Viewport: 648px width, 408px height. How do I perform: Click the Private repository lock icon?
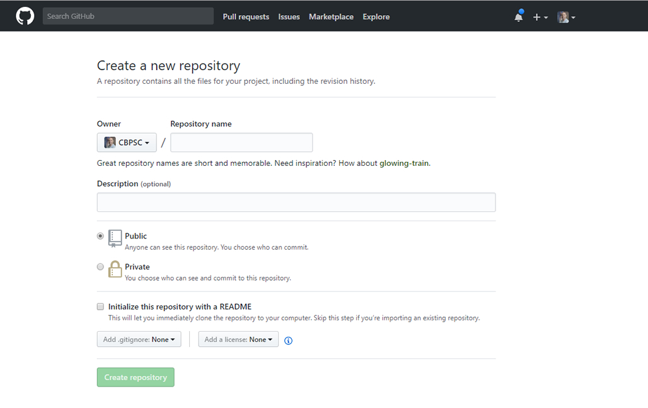[x=115, y=269]
